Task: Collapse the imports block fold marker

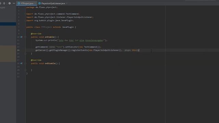Action: pos(25,14)
